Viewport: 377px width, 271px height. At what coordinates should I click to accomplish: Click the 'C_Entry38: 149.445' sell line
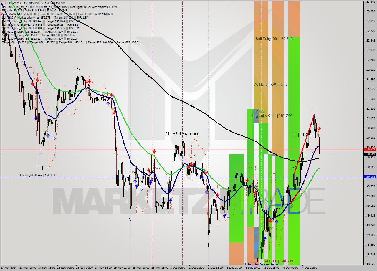41,21
